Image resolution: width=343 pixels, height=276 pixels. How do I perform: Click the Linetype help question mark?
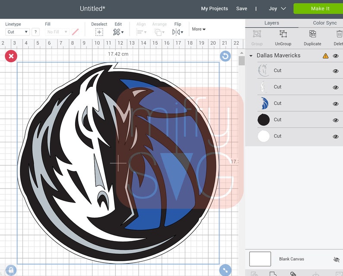coord(35,32)
